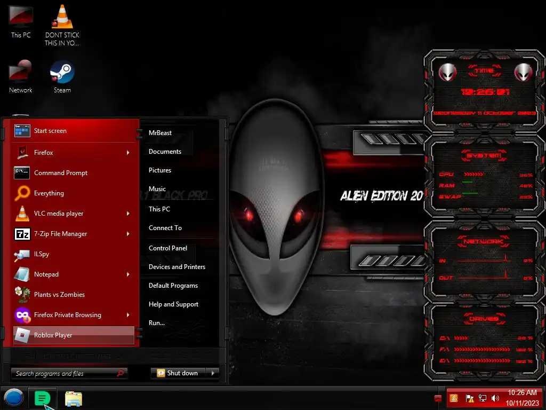Click the 7-Zip File Manager icon
Screen dimensions: 546x410
point(22,234)
